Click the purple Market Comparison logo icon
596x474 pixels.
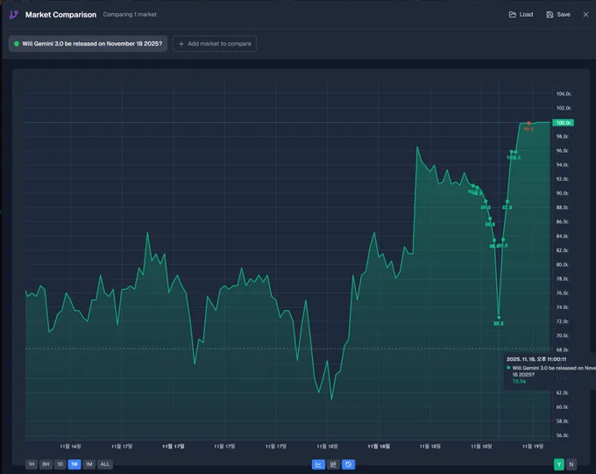tap(14, 14)
